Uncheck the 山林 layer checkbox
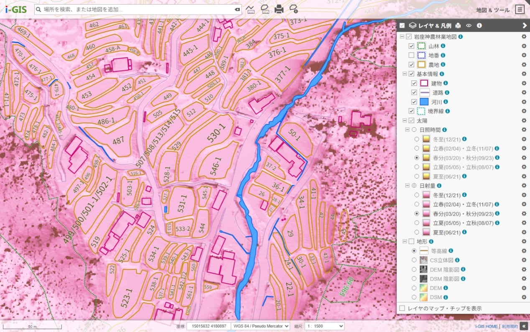530x332 pixels. click(x=412, y=46)
